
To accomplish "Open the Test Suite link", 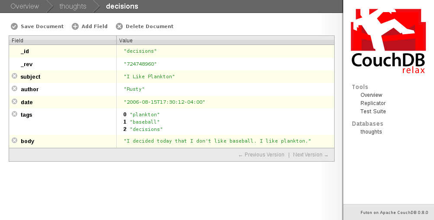I will pyautogui.click(x=373, y=112).
